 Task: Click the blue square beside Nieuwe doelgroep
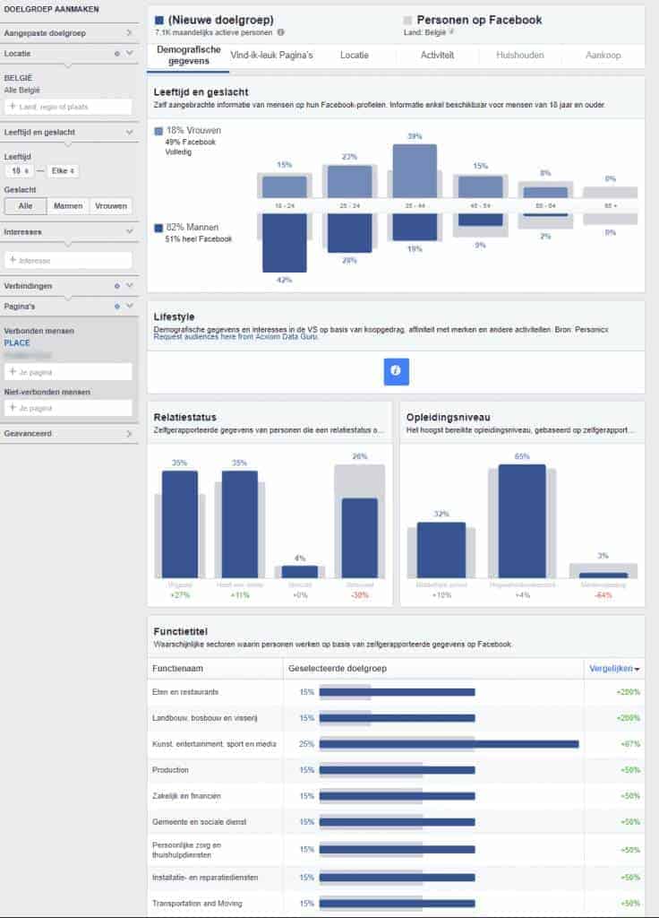[159, 20]
